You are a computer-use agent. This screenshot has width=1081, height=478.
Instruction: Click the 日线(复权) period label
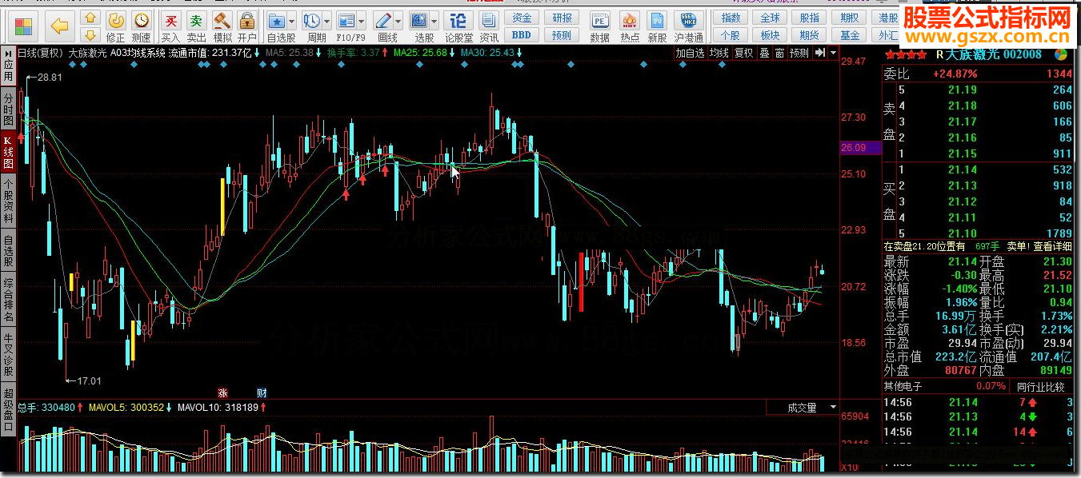[x=40, y=53]
